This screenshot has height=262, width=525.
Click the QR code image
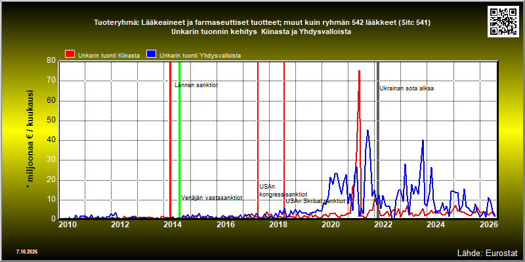pyautogui.click(x=503, y=22)
